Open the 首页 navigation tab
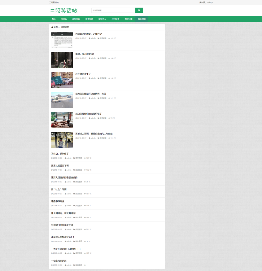262x271 pixels. point(54,19)
